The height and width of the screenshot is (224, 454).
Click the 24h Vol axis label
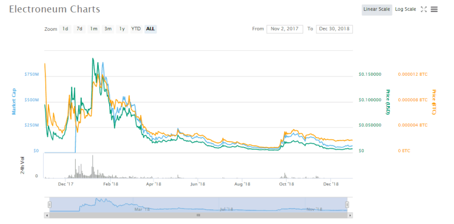(22, 165)
